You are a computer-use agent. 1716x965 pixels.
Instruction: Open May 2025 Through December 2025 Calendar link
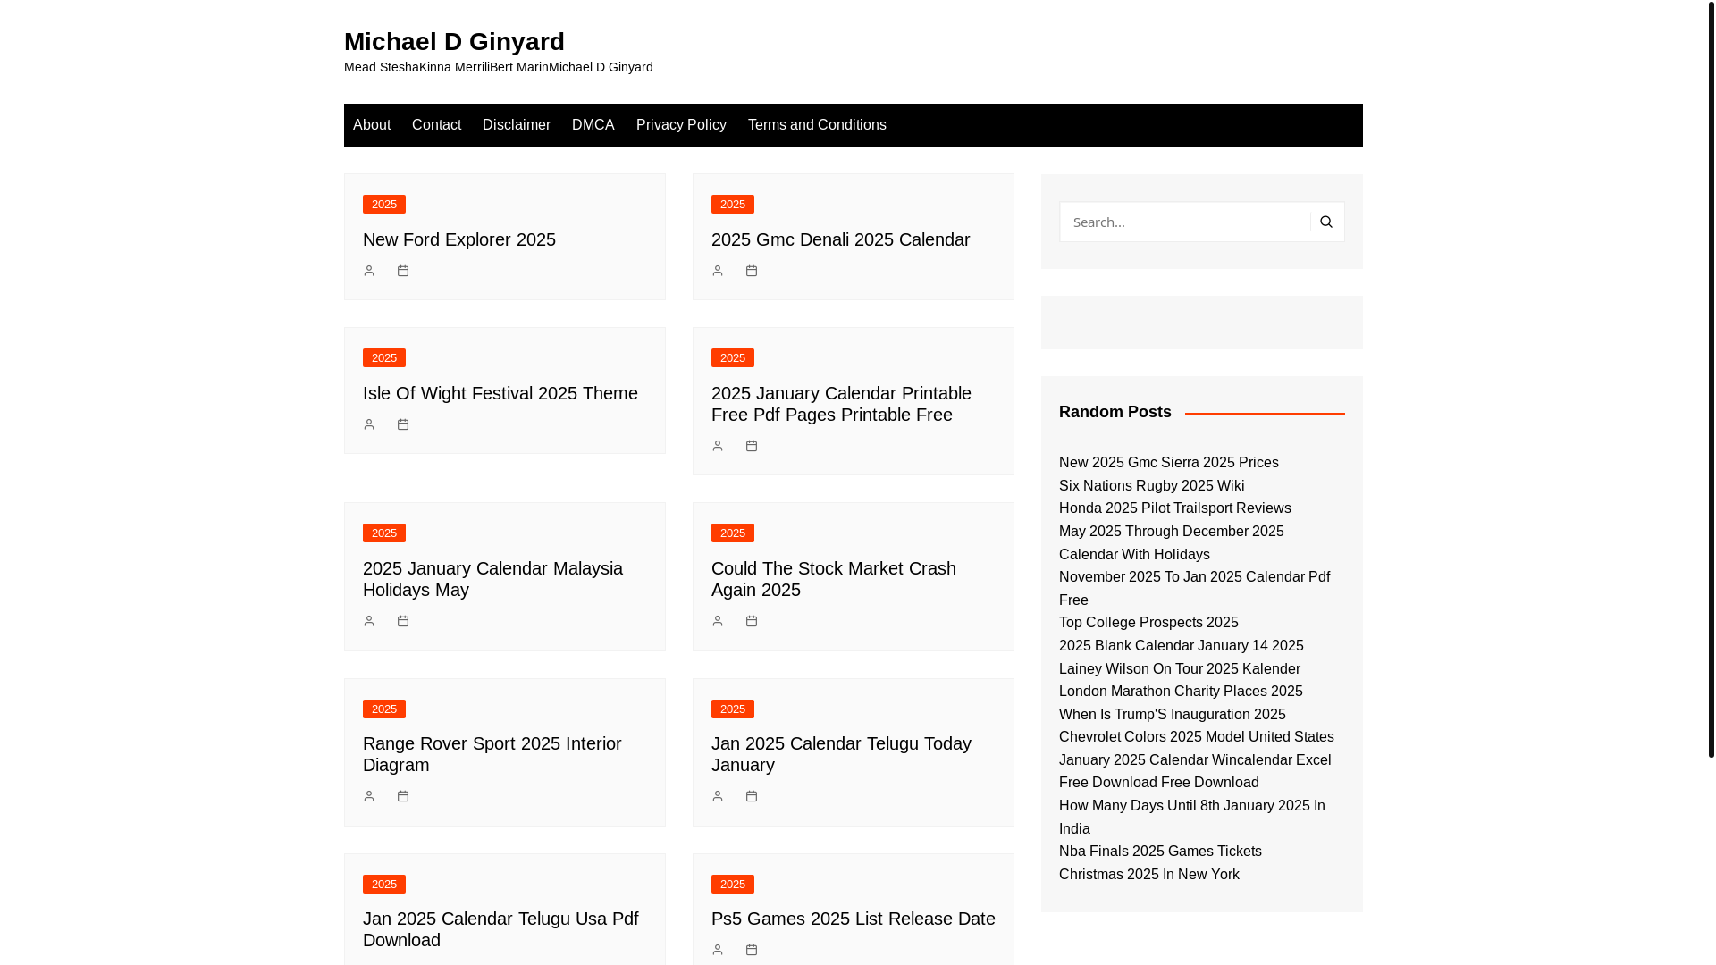[1172, 543]
